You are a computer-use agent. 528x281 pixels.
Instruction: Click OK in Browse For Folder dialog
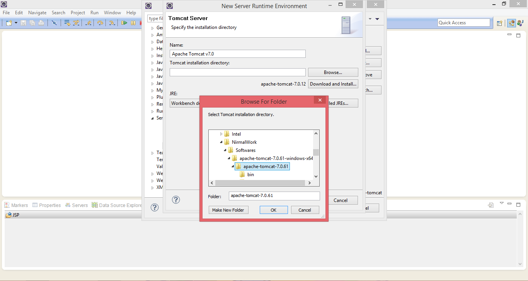point(274,210)
